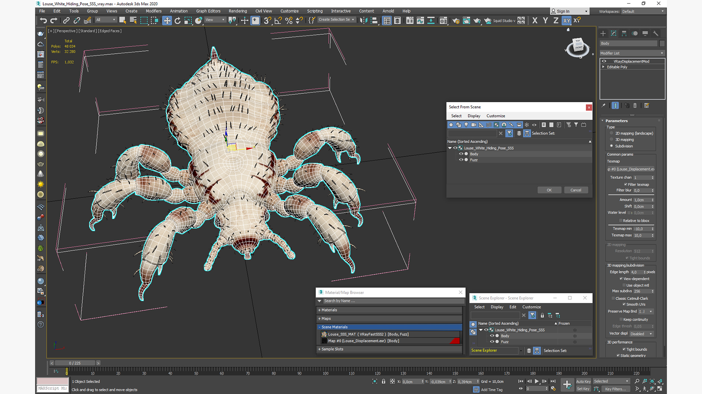702x394 pixels.
Task: Toggle the 3D Snaps icon
Action: click(268, 20)
